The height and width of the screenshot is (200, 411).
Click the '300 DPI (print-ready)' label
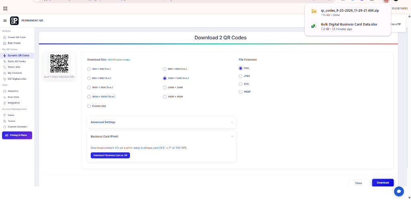[x=119, y=60]
